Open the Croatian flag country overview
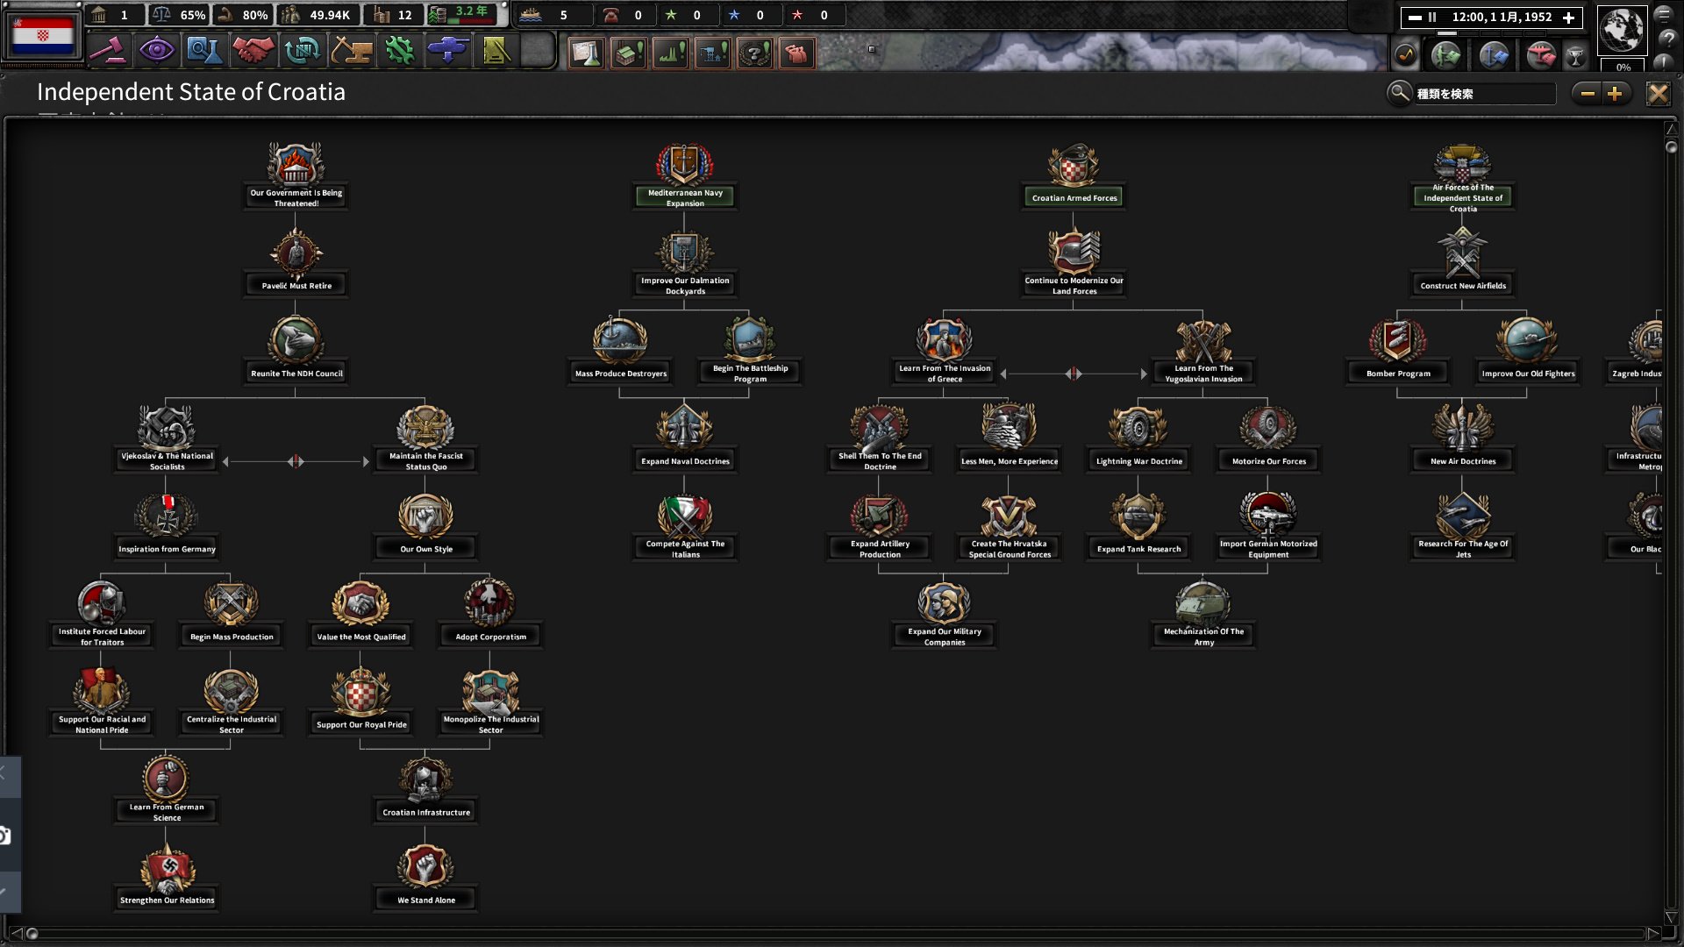The image size is (1684, 947). [42, 34]
